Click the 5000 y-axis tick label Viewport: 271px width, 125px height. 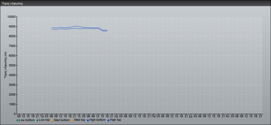tap(12, 66)
